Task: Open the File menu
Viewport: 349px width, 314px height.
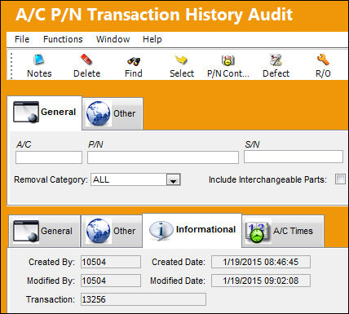Action: point(22,39)
